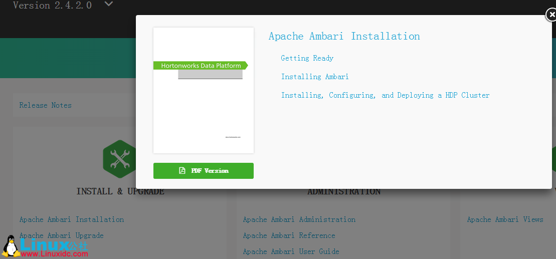Click the wrench tools hexagon icon
Viewport: 556px width, 259px height.
click(x=119, y=159)
